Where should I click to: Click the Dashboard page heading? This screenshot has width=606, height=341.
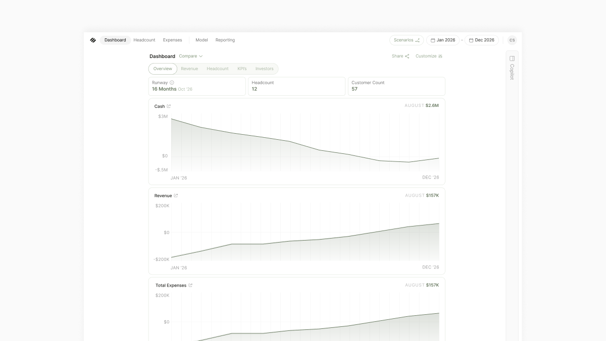tap(162, 56)
